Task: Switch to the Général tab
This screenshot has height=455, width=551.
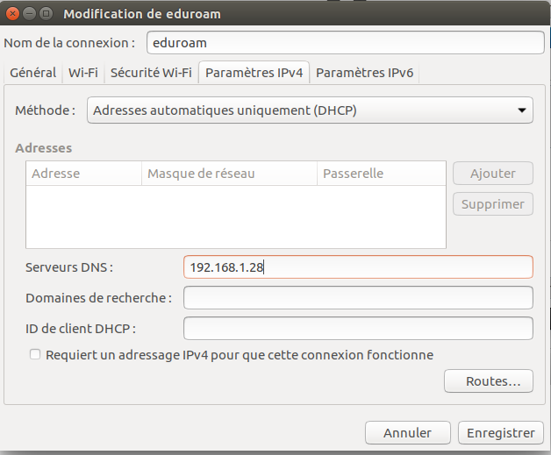Action: 33,73
